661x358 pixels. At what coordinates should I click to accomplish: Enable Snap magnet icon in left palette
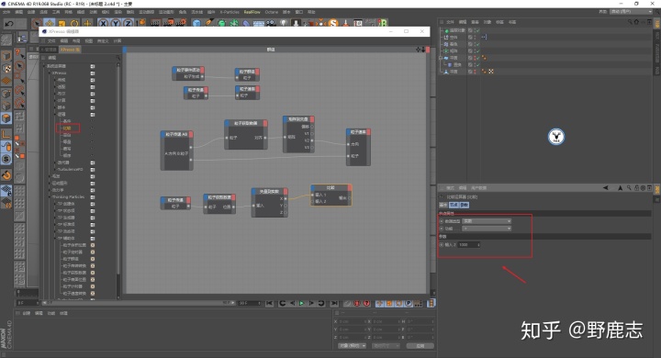click(6, 175)
